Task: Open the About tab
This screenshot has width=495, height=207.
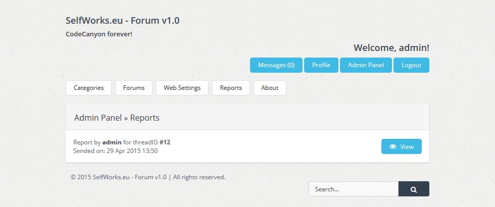Action: [x=269, y=88]
